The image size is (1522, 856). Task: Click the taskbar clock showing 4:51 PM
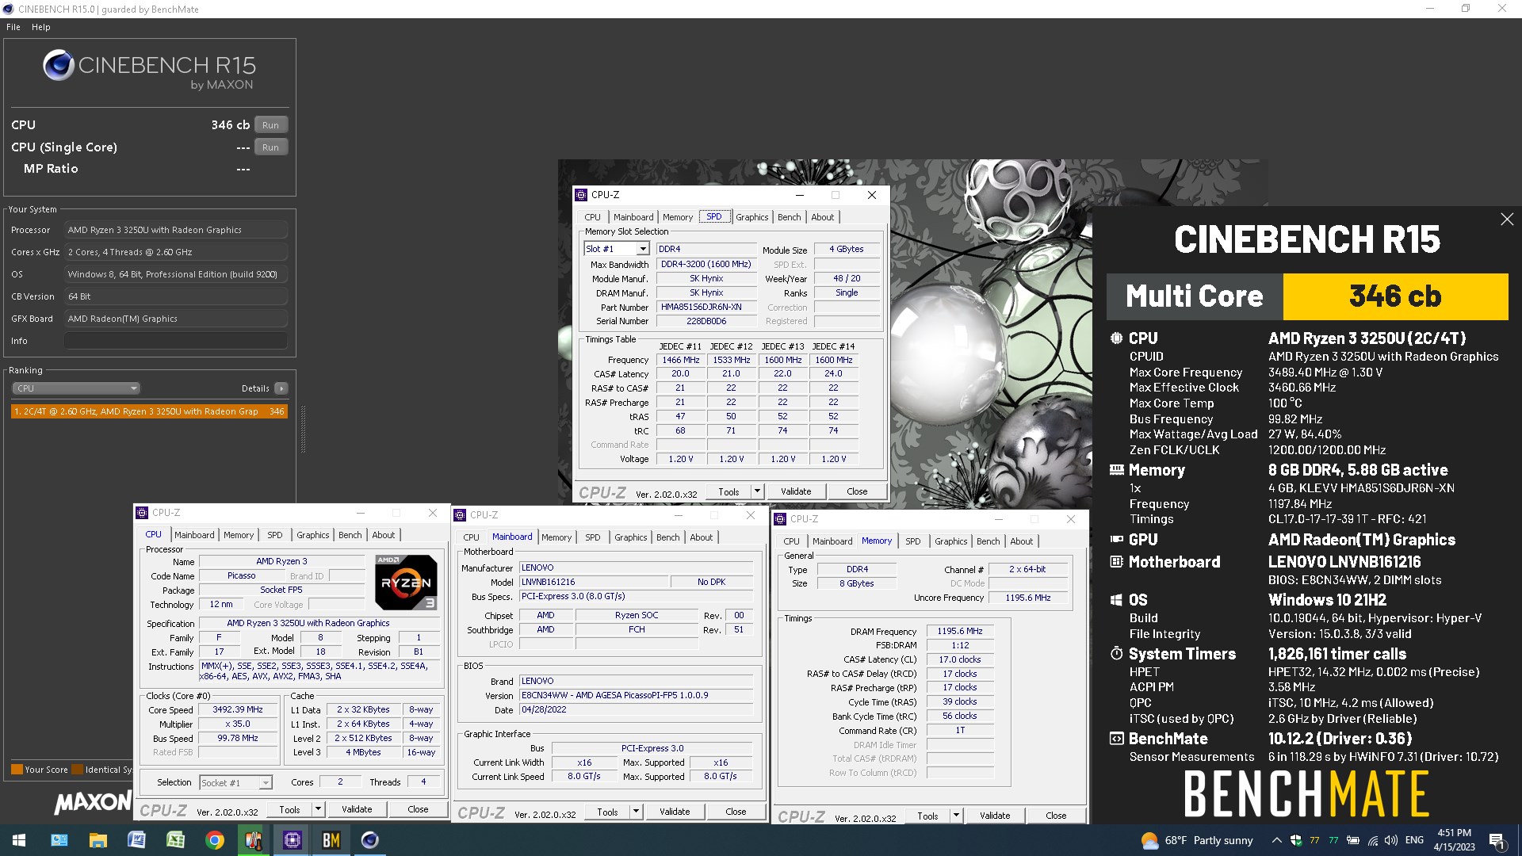[x=1454, y=840]
